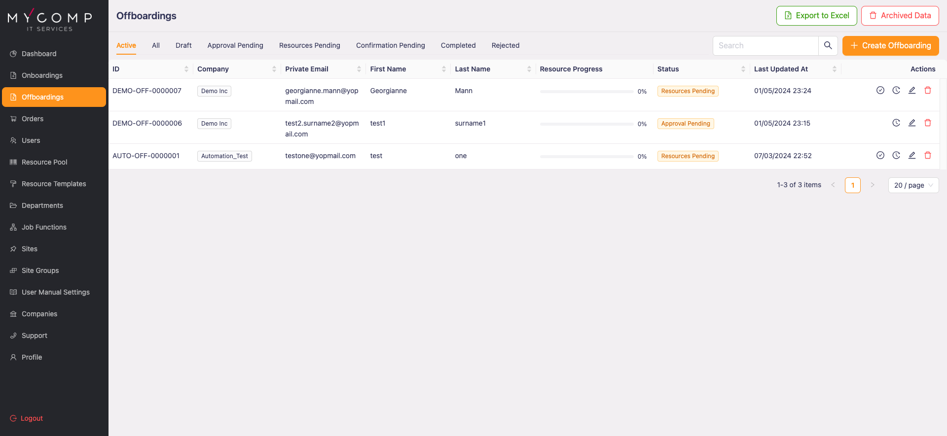Toggle sort on Company column header

coord(274,69)
